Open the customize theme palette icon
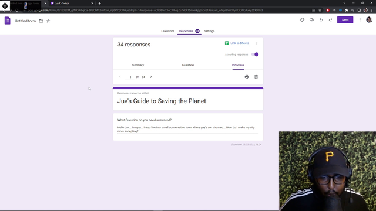The image size is (376, 211). [x=302, y=20]
